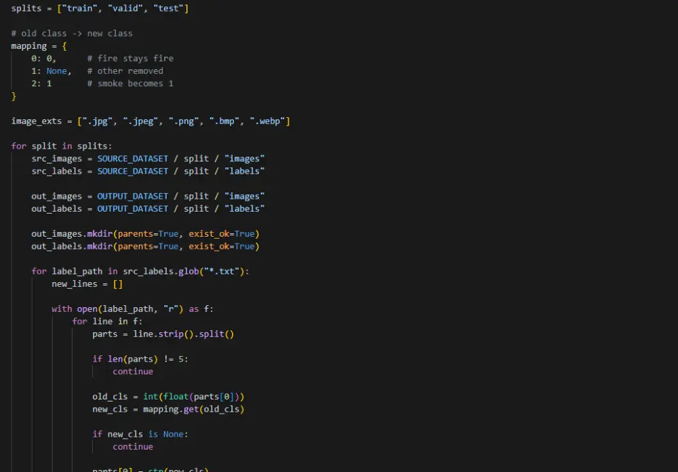
Task: Click the "valid" string in splits list
Action: point(125,8)
